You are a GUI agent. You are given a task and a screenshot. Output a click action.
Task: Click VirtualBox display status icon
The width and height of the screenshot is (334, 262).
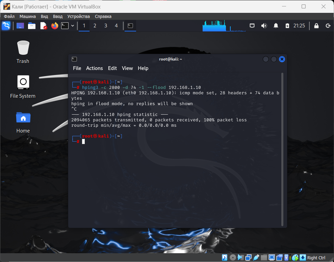[272, 258]
